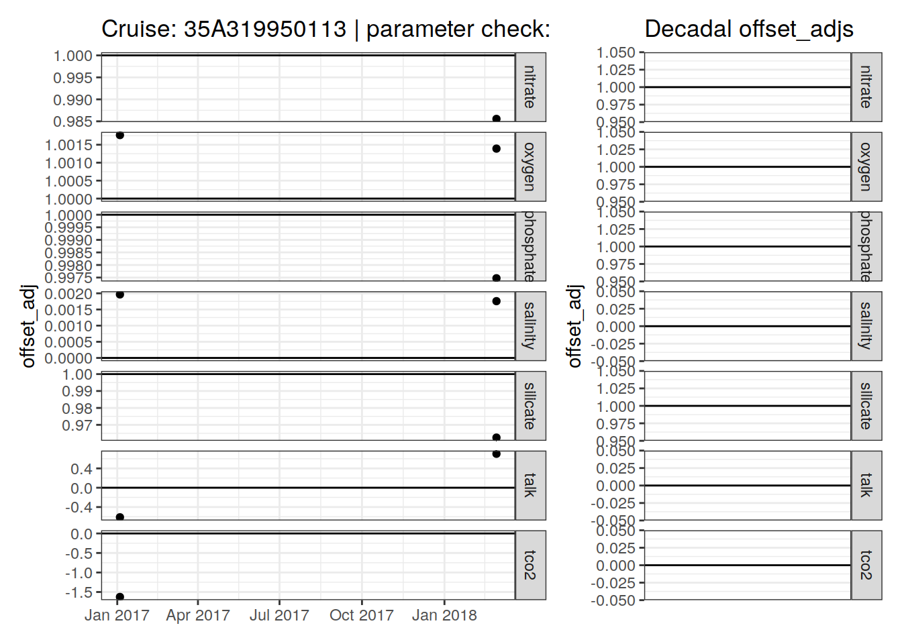Viewport: 902px width, 644px height.
Task: Click the left plot's offset_adj y-axis title
Action: coord(28,326)
